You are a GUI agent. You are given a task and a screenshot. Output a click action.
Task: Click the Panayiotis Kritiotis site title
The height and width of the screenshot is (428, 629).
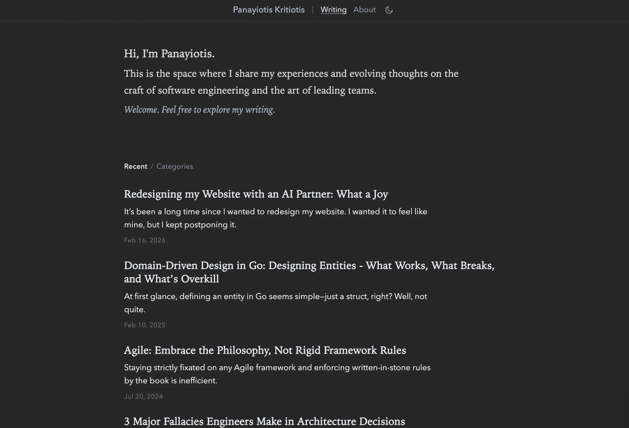click(x=269, y=10)
